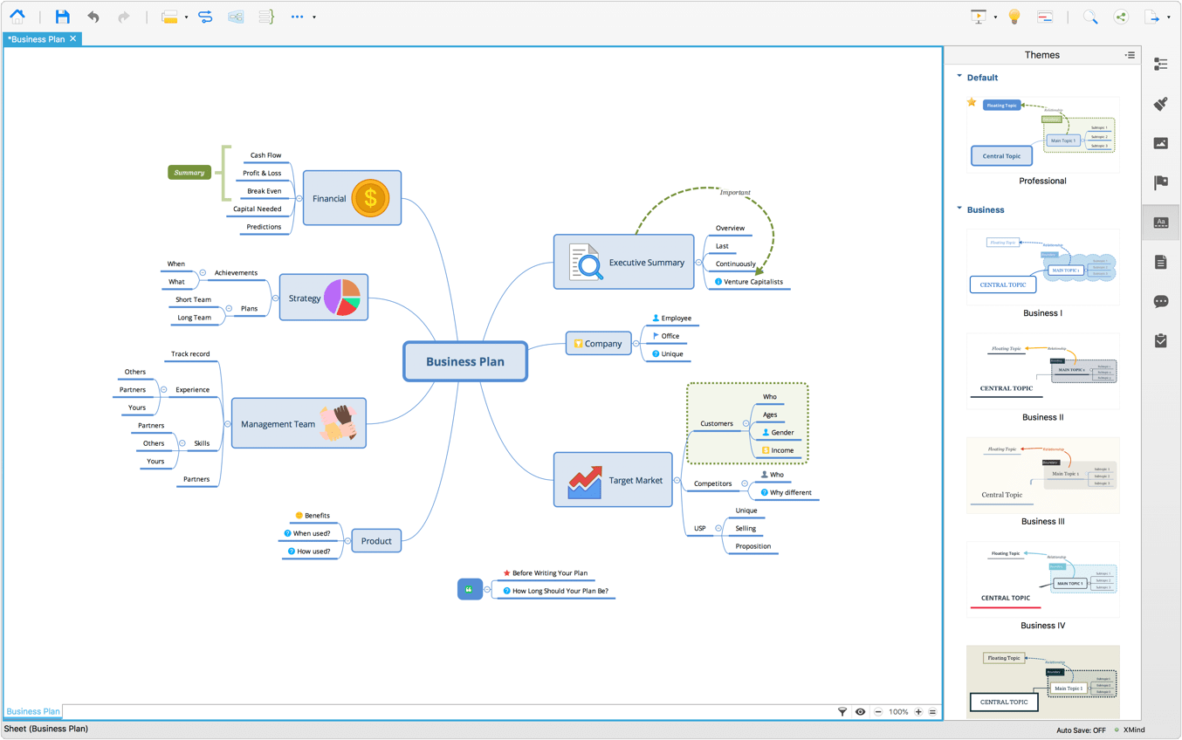Click the Search magnifier toolbar icon

click(1090, 17)
